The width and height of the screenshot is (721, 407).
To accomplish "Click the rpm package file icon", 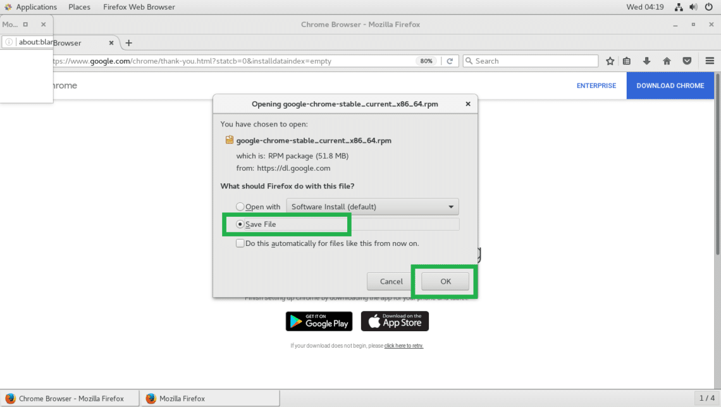I will [229, 140].
